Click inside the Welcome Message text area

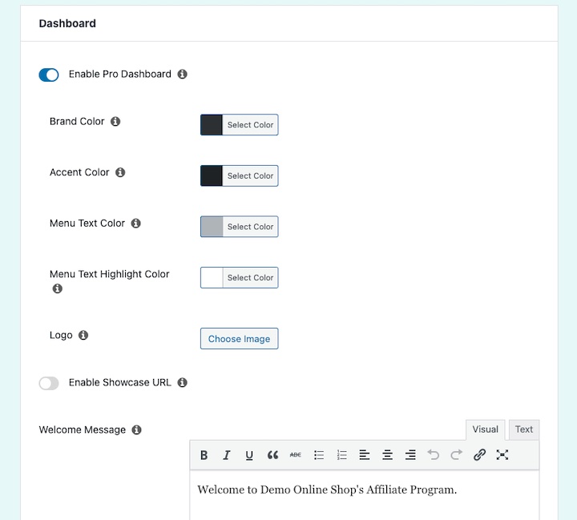[365, 495]
